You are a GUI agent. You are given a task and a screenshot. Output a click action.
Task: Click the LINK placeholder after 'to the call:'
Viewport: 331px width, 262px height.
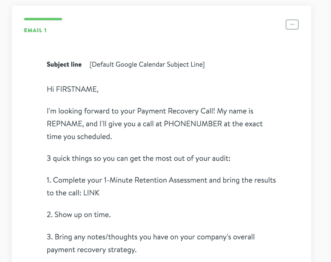tap(91, 193)
